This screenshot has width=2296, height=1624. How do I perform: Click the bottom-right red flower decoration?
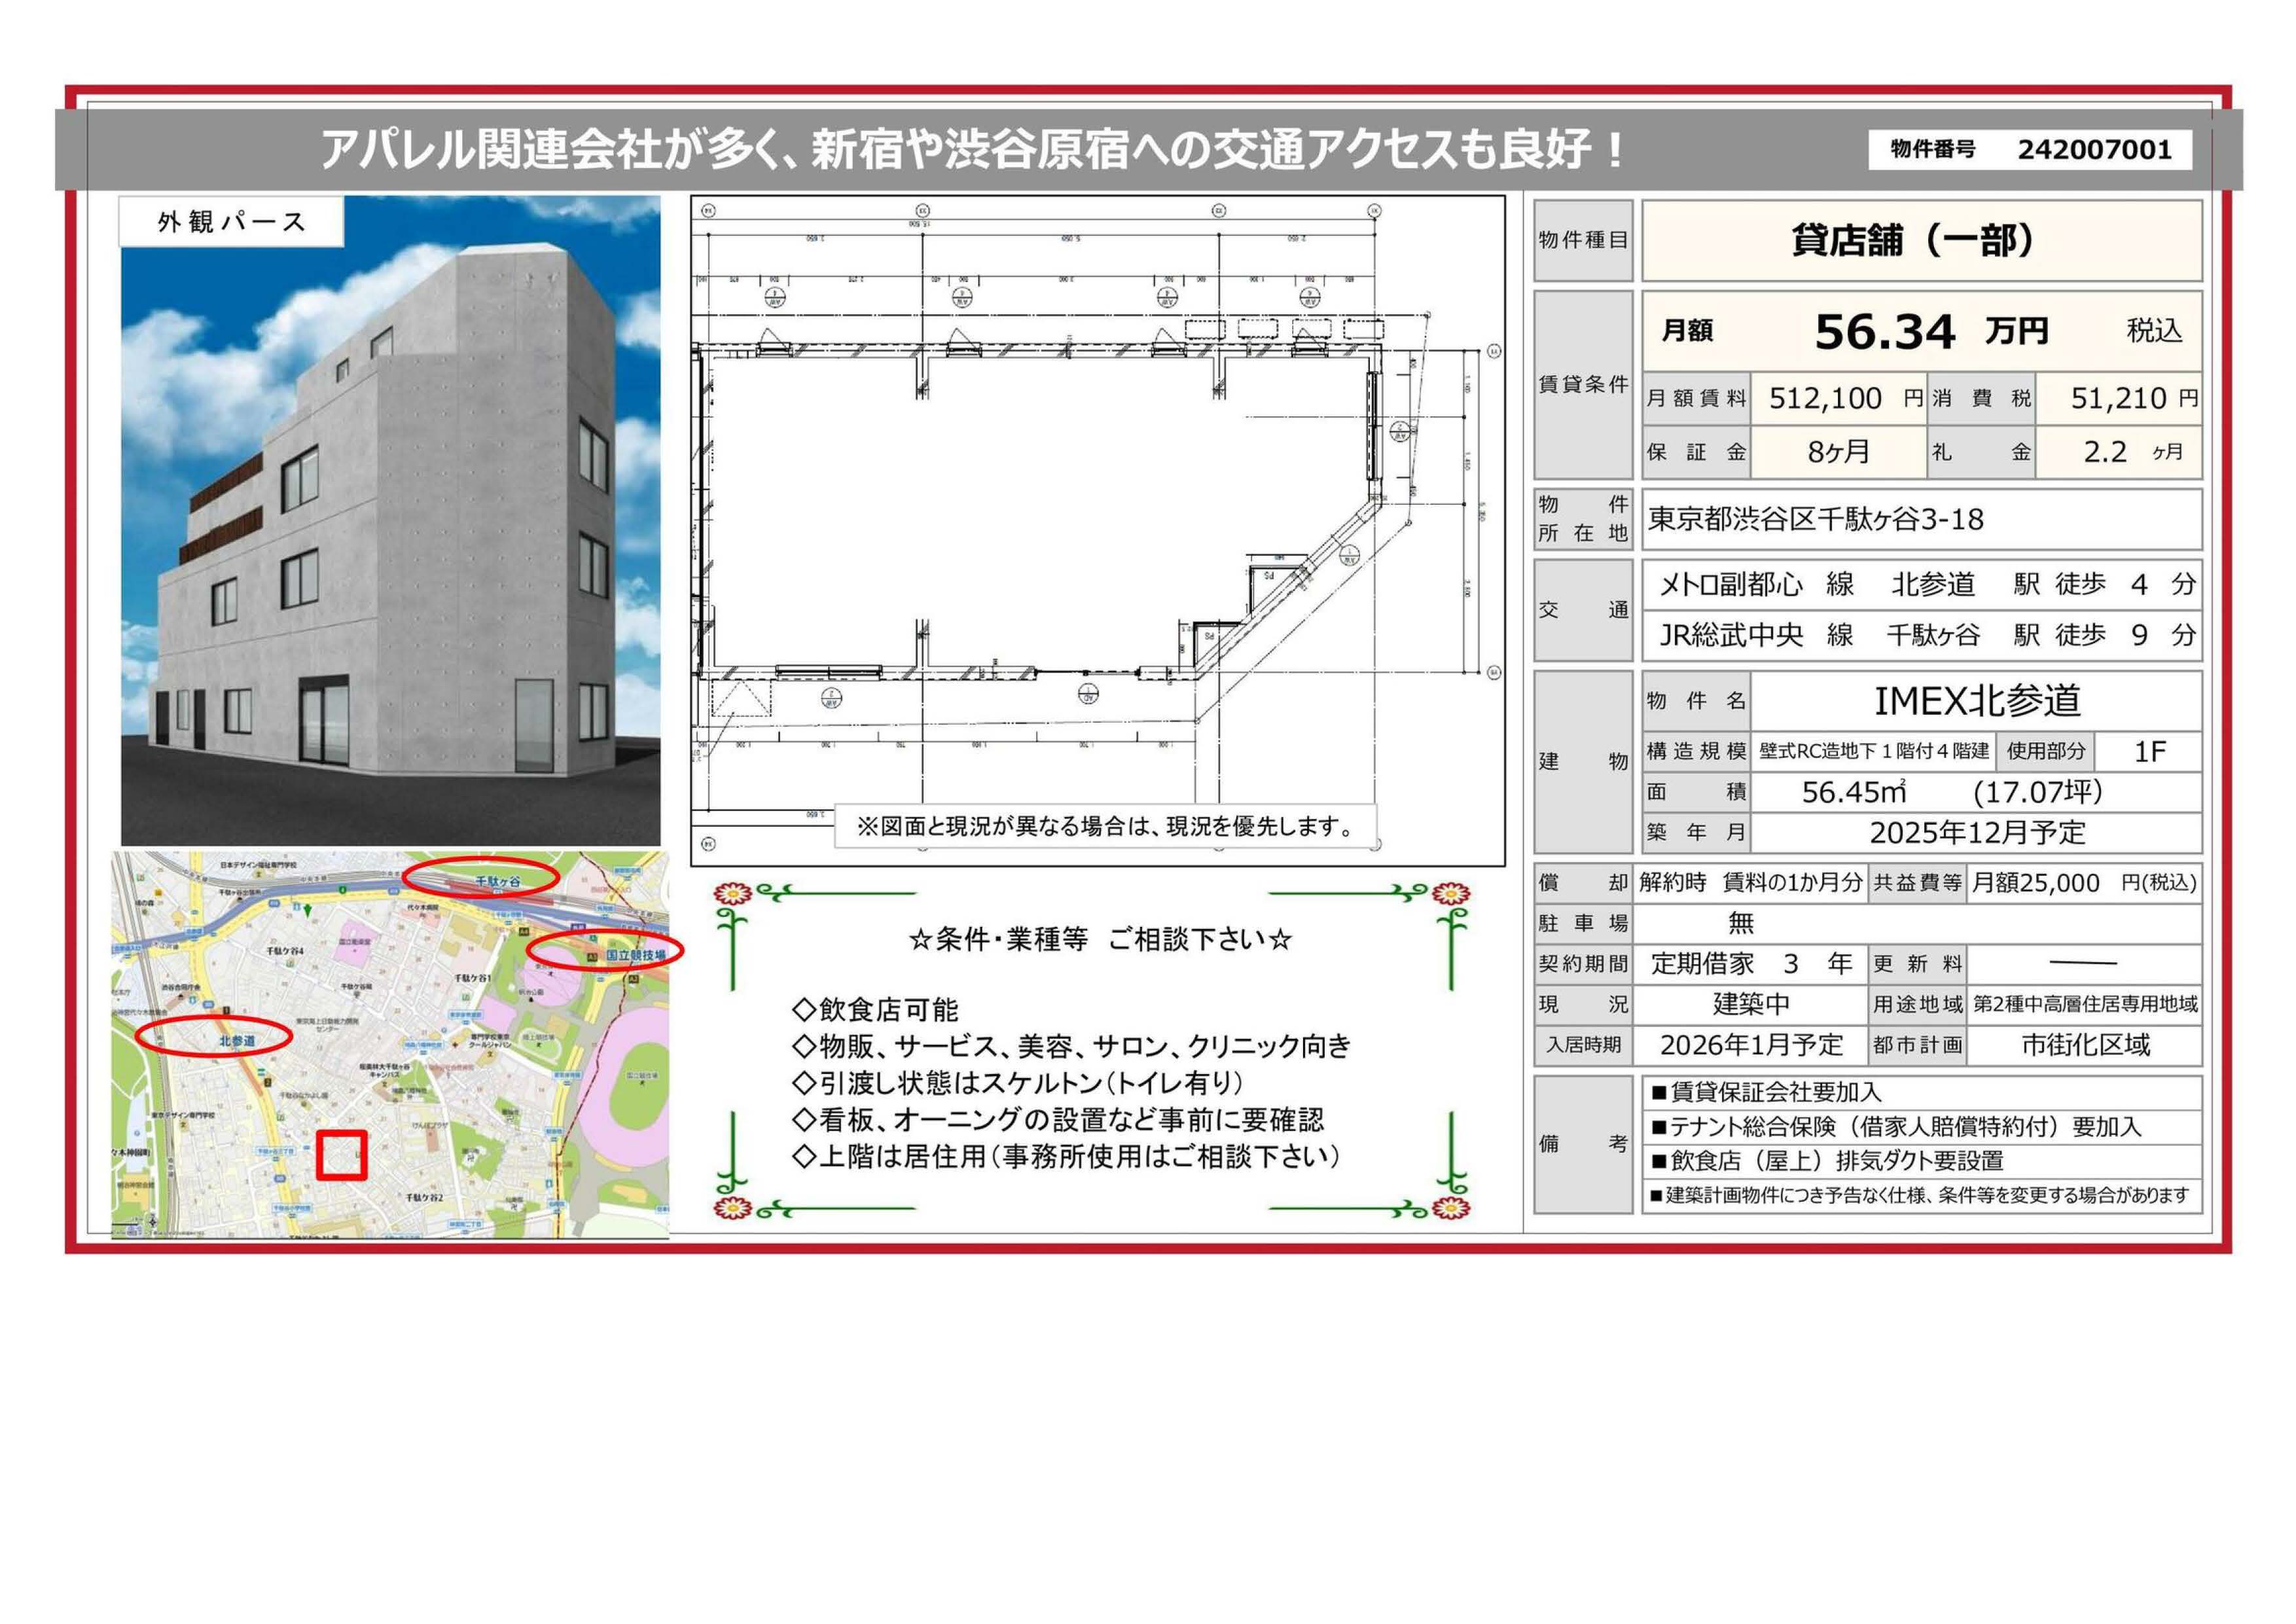coord(1451,1208)
